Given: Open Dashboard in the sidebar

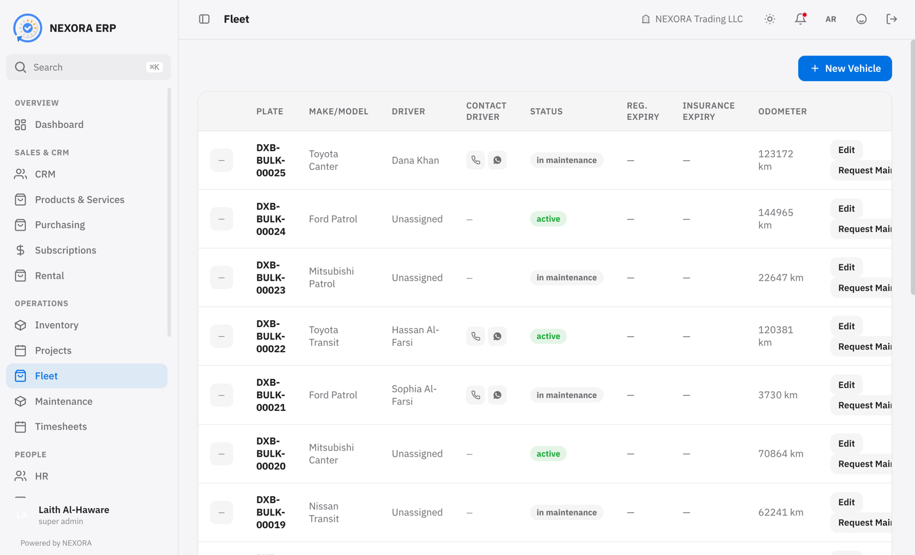Looking at the screenshot, I should point(87,125).
